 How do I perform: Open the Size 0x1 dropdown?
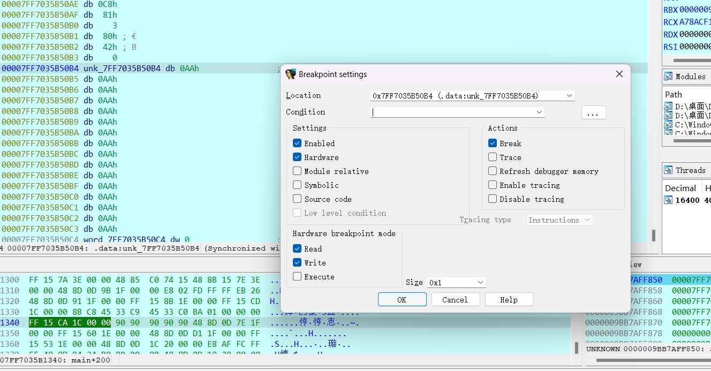tap(480, 283)
